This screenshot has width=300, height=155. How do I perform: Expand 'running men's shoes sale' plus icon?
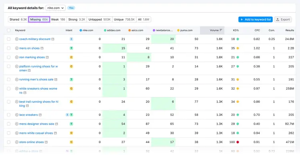click(x=17, y=80)
